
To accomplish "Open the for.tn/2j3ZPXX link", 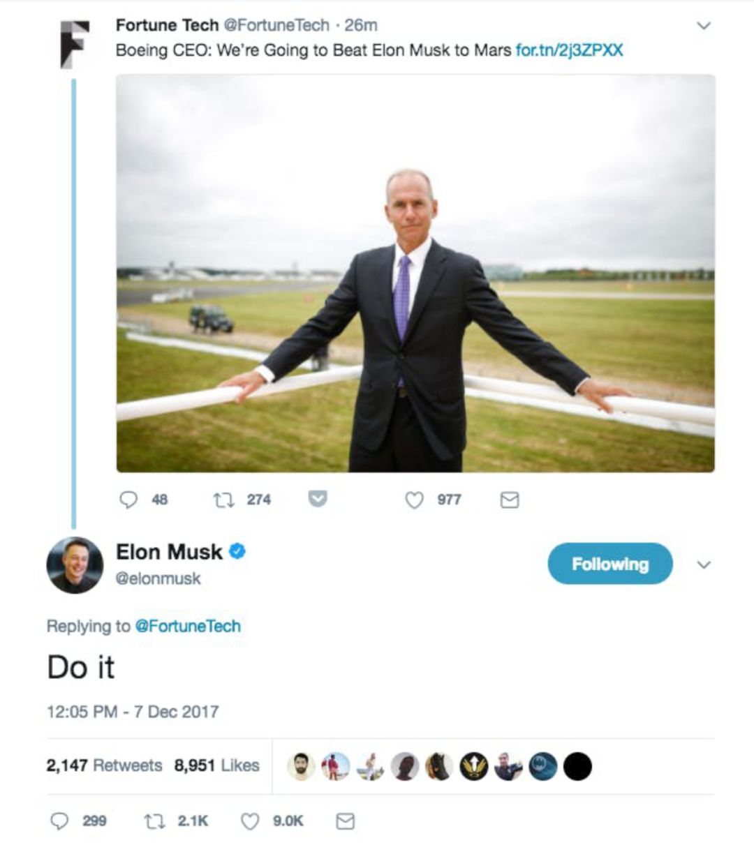I will (x=569, y=50).
